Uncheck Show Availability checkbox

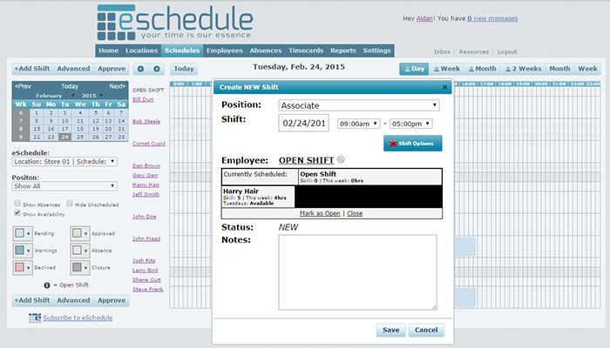(x=17, y=213)
